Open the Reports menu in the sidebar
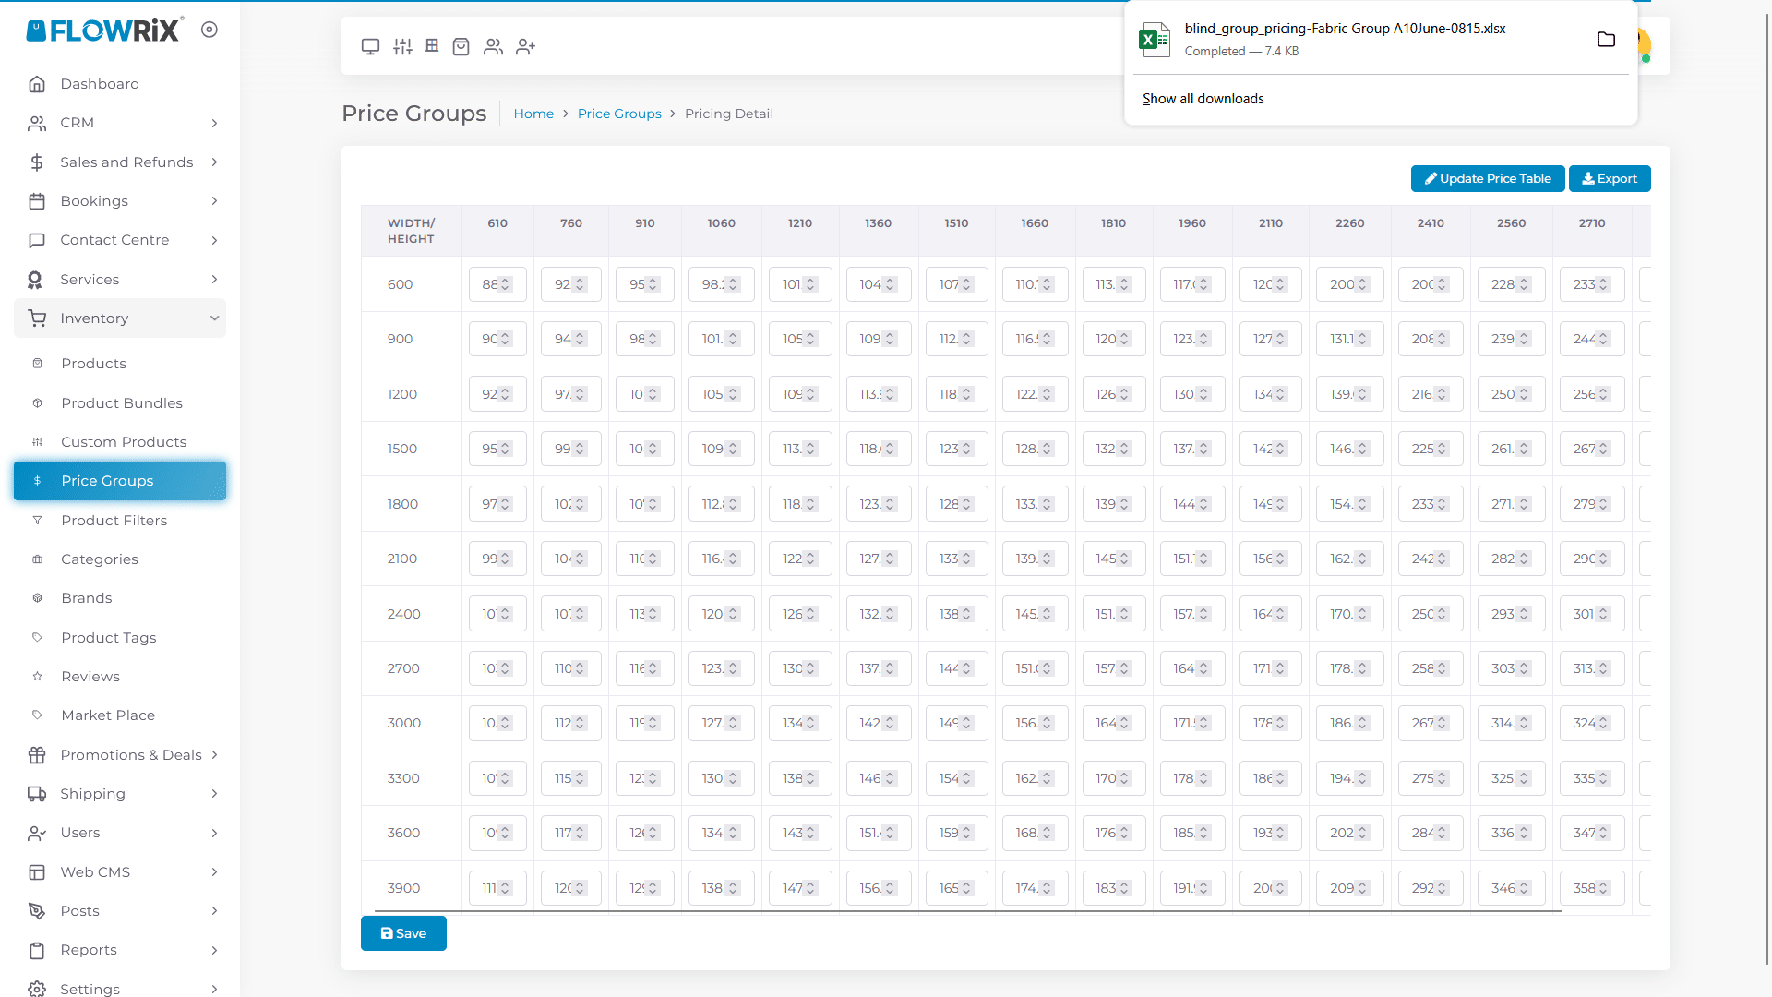Viewport: 1772px width, 997px height. pyautogui.click(x=121, y=949)
